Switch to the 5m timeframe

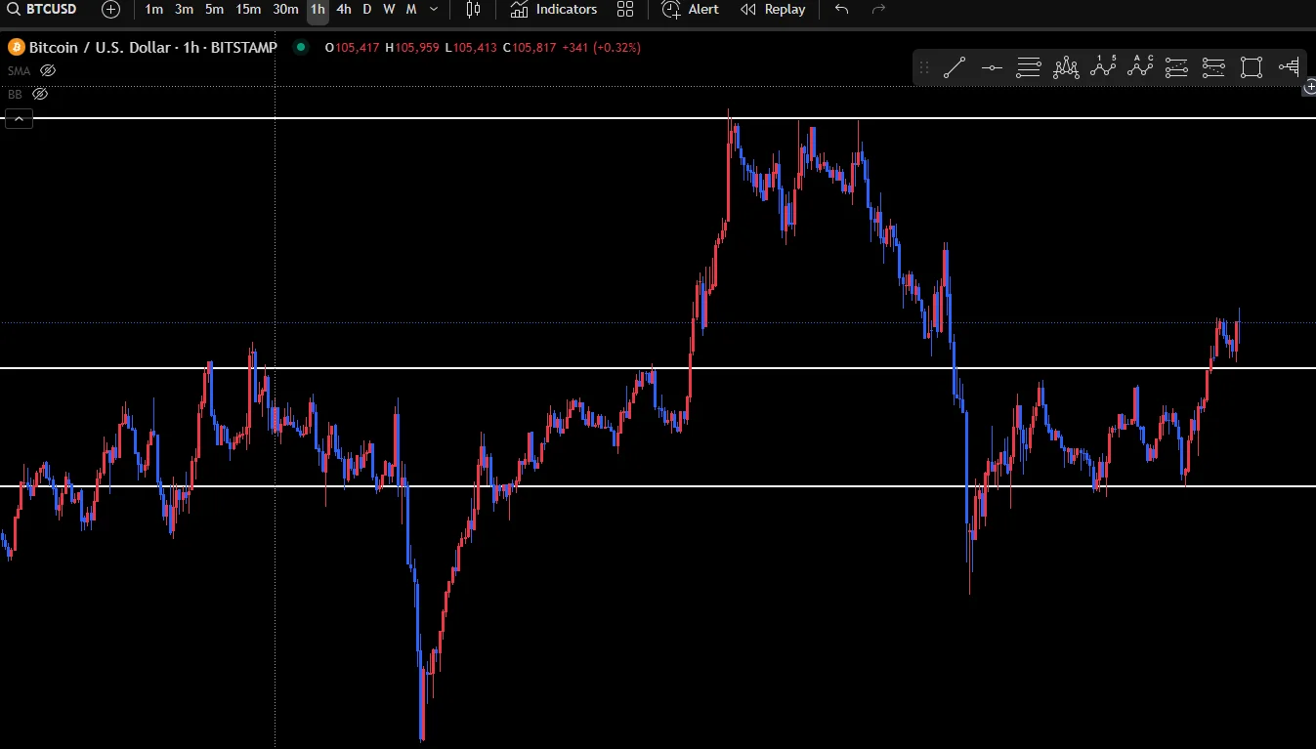[214, 10]
